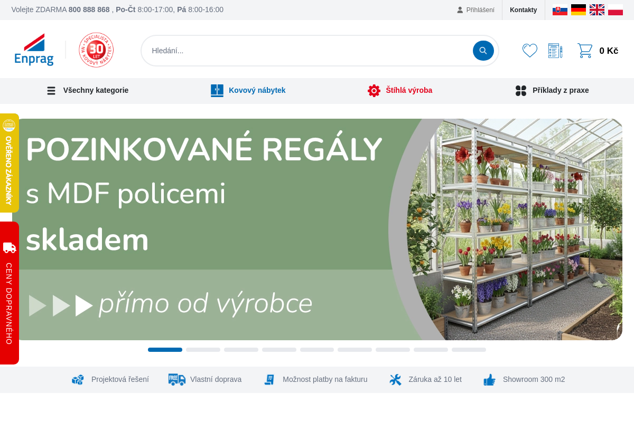The height and width of the screenshot is (422, 634).
Task: Open Příklady z praxe section
Action: point(561,90)
